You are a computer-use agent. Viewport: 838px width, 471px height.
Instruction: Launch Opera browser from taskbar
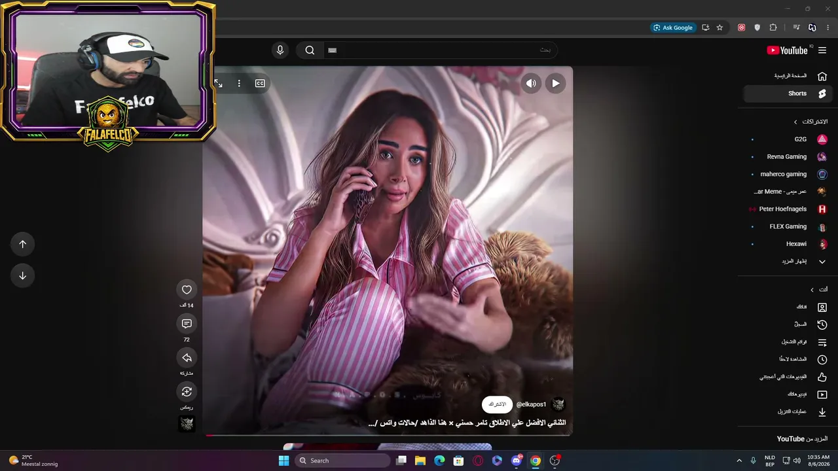[x=478, y=461]
